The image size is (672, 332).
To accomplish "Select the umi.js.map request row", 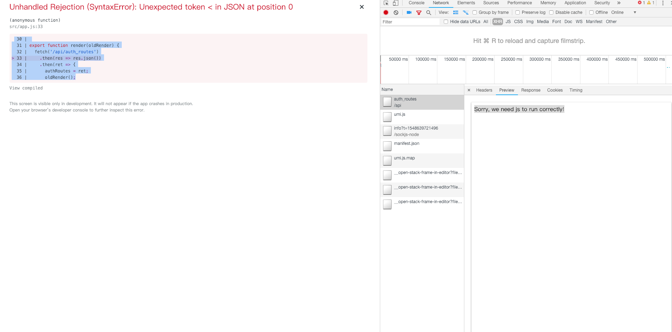I will coord(422,160).
